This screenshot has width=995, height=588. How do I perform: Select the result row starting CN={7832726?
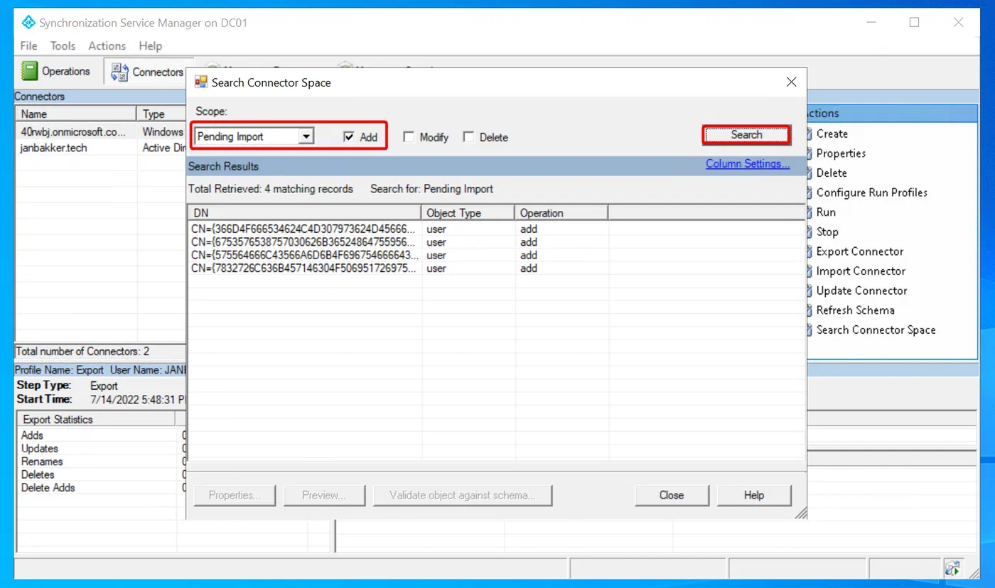coord(495,268)
